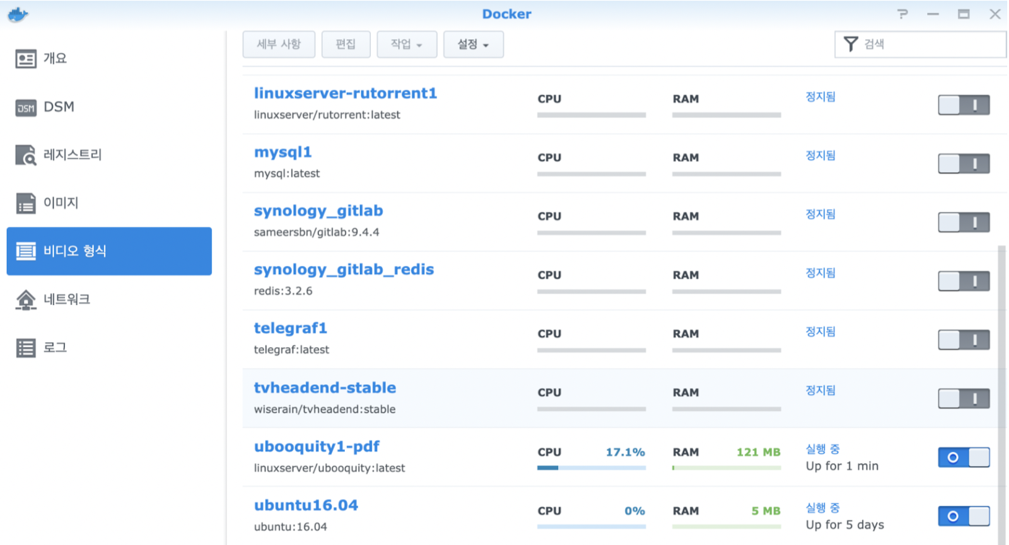Viewport: 1009px width, 545px height.
Task: Click the Docker window title text
Action: pos(507,14)
